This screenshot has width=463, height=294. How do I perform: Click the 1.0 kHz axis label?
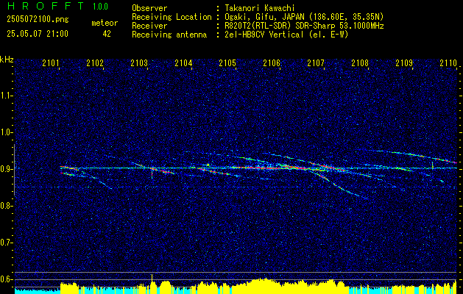point(6,132)
